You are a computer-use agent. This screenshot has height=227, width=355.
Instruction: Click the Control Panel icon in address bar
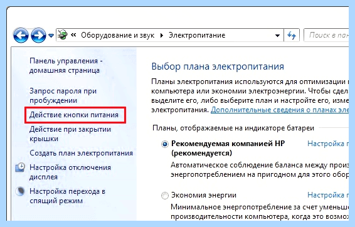(x=63, y=35)
